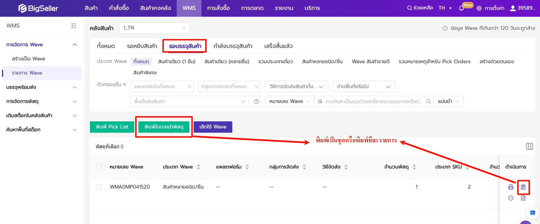Open the marketing top menu
540x224 pixels.
pyautogui.click(x=252, y=8)
